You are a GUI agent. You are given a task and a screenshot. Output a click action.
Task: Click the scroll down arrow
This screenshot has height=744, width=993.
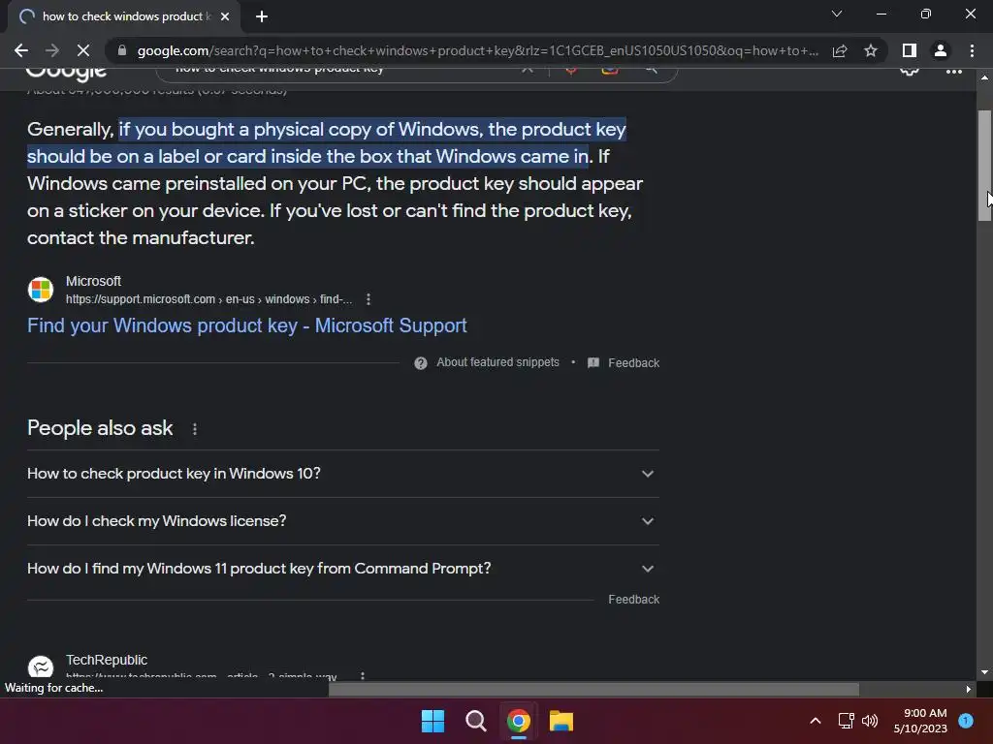click(x=984, y=672)
